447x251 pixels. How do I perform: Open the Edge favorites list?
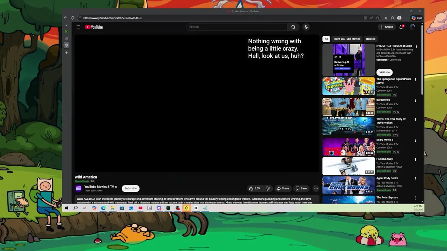(393, 18)
